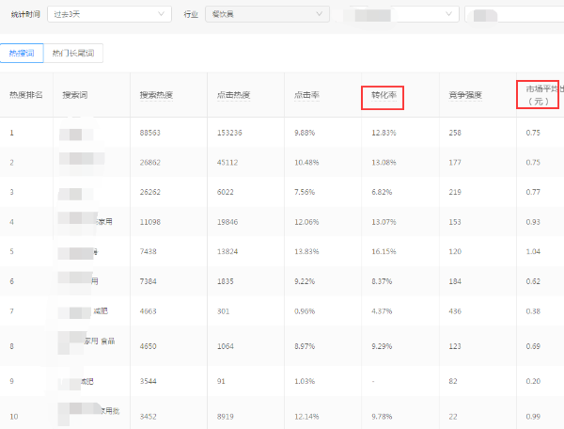Viewport: 564px width, 429px height.
Task: Sort by the 点击热度 column header
Action: tap(233, 95)
